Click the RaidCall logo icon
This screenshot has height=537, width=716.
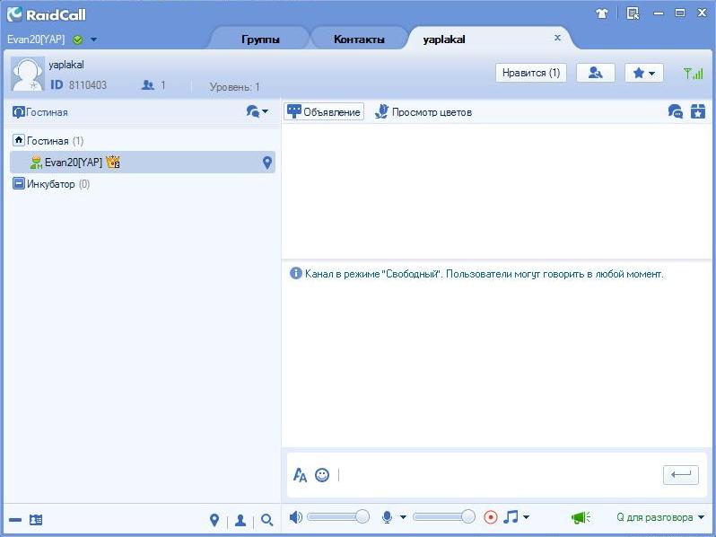(x=15, y=13)
